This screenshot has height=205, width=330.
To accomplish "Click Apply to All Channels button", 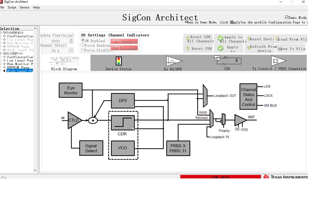I will tap(229, 39).
